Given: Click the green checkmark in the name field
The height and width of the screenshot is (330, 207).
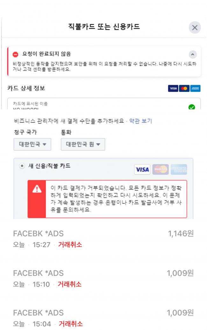Looking at the screenshot, I should (x=191, y=107).
